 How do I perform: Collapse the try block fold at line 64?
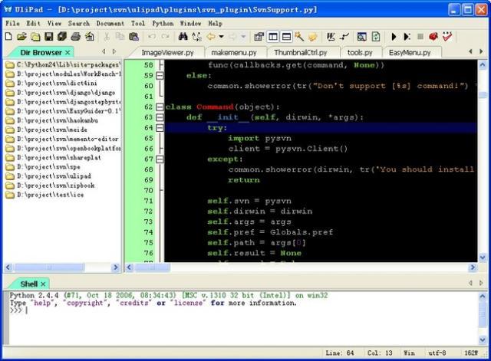pos(160,128)
